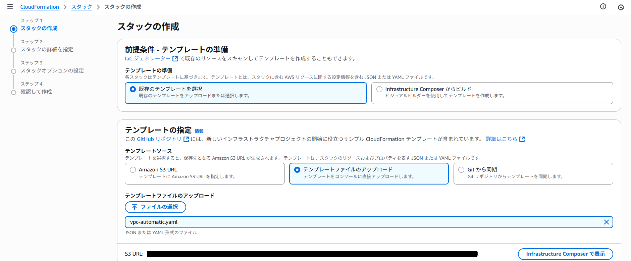Open the hamburger navigation menu
The width and height of the screenshot is (631, 261).
(10, 7)
